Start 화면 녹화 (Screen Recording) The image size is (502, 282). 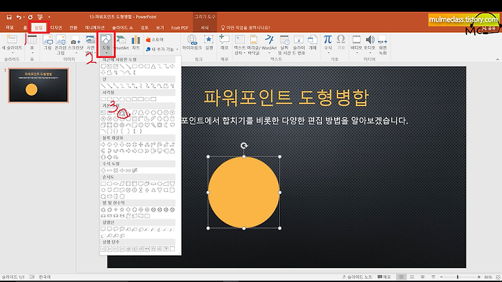pos(383,45)
